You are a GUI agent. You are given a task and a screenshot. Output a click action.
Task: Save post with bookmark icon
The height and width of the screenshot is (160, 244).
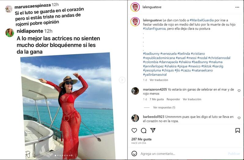click(x=238, y=130)
